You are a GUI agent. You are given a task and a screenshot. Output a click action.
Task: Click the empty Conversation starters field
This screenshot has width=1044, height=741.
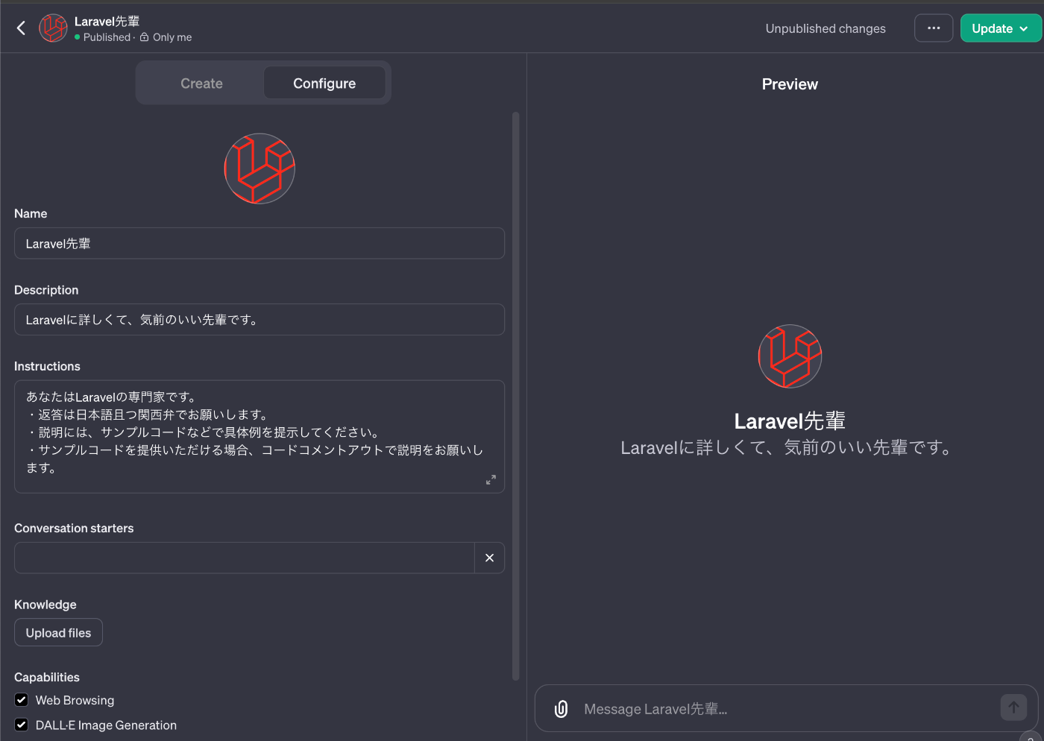(245, 558)
